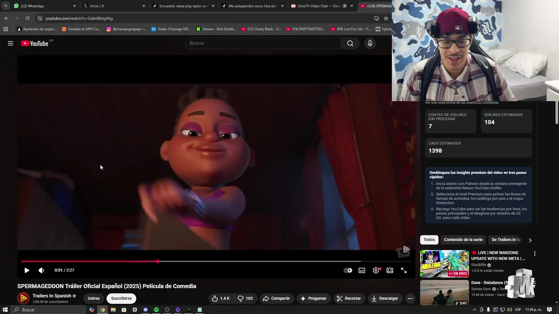Viewport: 559px width, 314px height.
Task: Switch to theater mode
Action: (390, 270)
